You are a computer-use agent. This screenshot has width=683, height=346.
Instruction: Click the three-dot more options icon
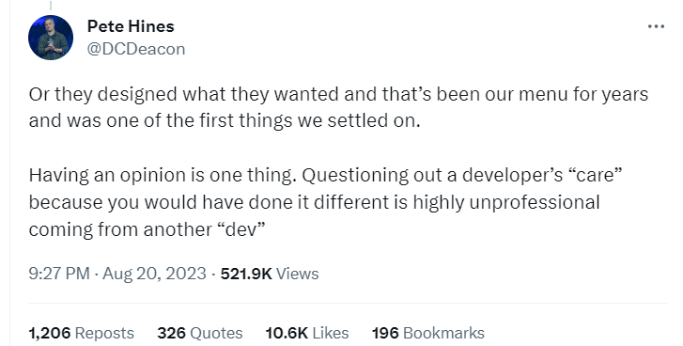coord(656,26)
